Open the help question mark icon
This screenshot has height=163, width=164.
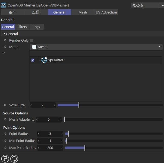[5, 159]
